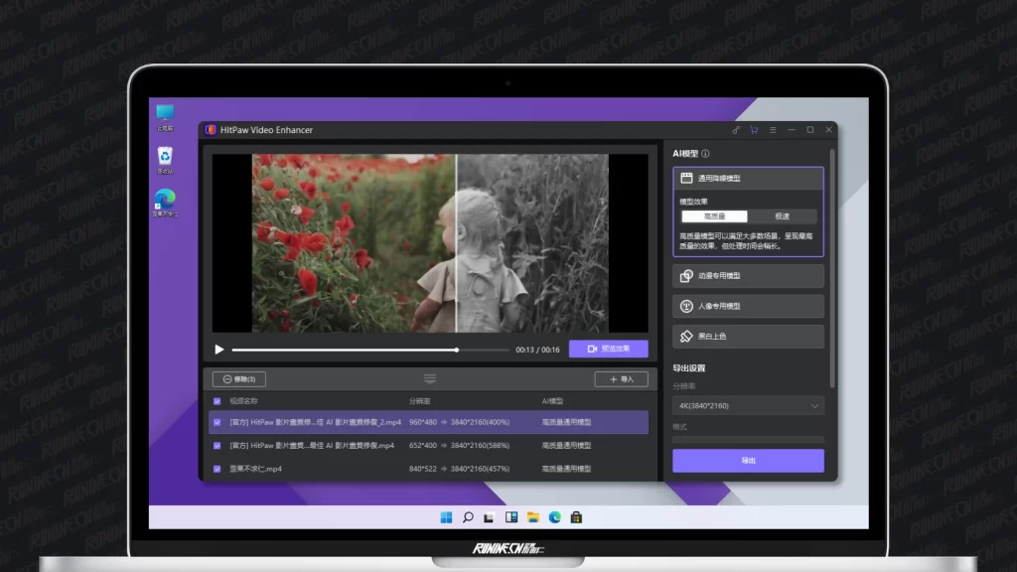Click the video playback progress slider
The width and height of the screenshot is (1017, 572).
[x=369, y=350]
